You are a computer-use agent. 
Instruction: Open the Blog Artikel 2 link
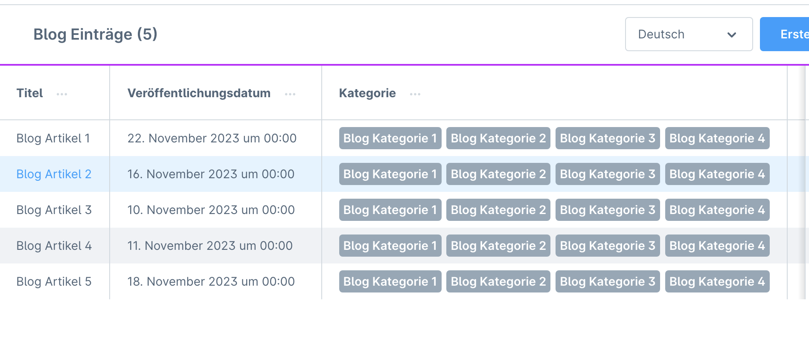pos(54,174)
